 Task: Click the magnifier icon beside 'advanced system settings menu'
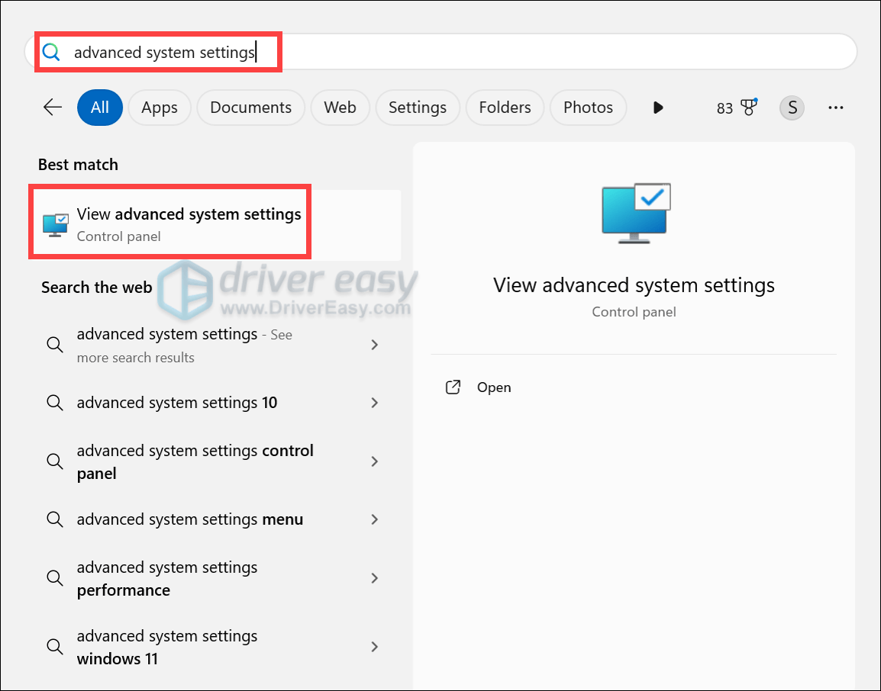point(54,519)
